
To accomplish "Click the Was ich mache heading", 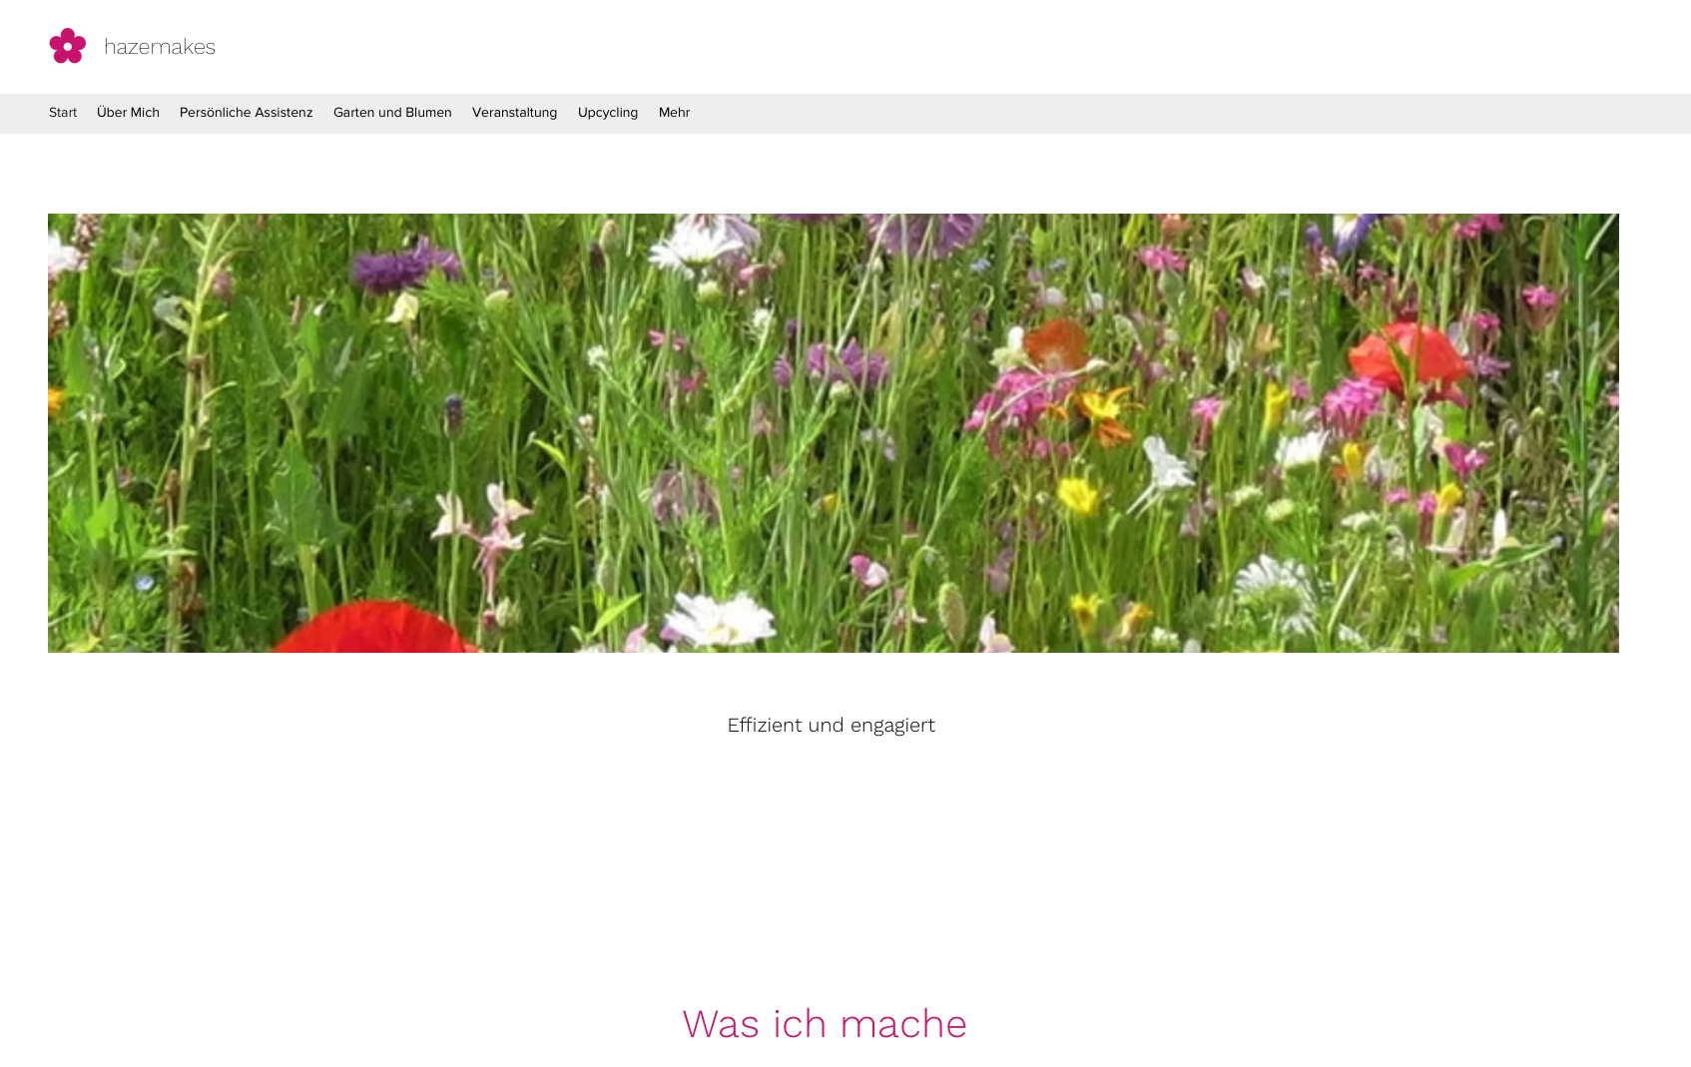I will click(824, 1024).
